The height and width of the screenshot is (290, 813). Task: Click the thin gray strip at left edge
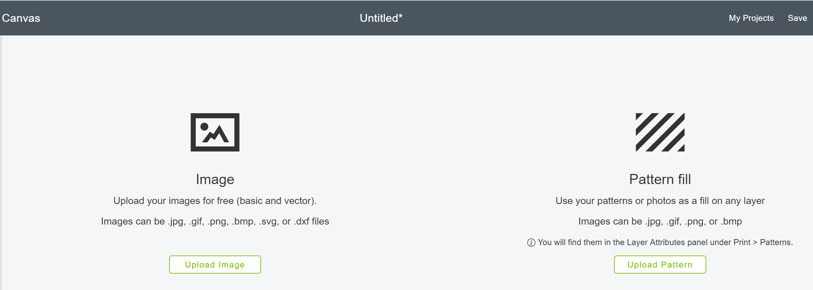[1, 163]
